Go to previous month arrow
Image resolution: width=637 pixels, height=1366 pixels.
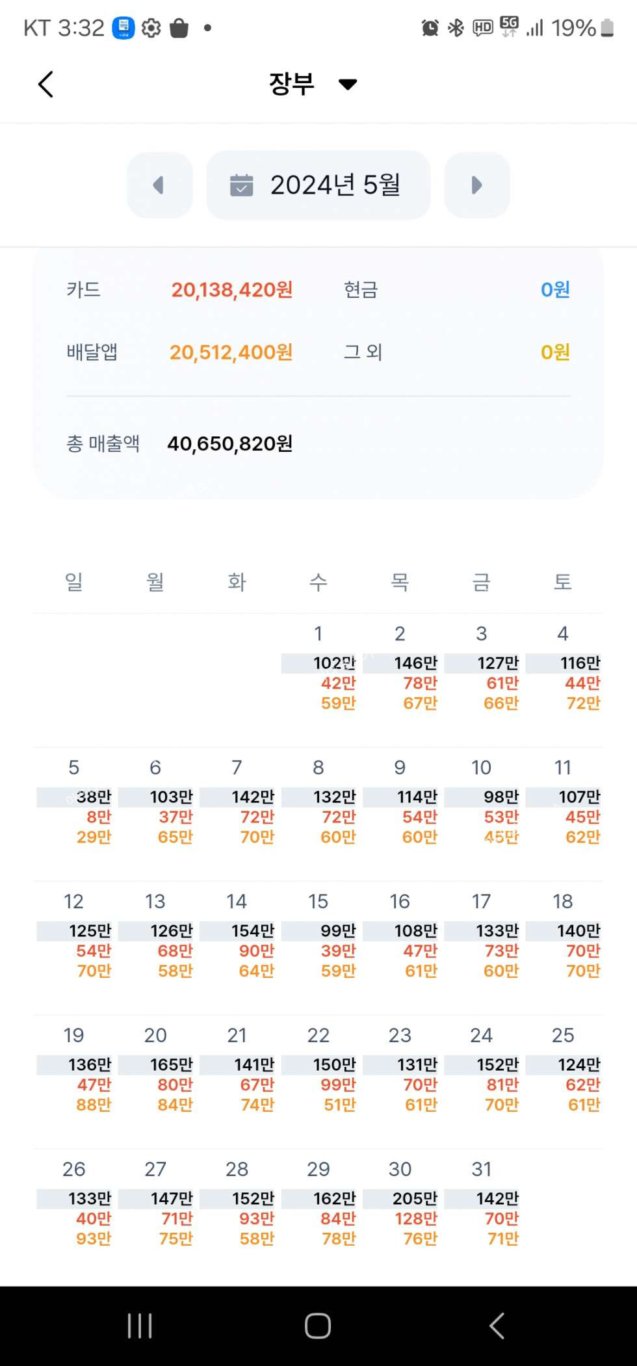[x=159, y=185]
